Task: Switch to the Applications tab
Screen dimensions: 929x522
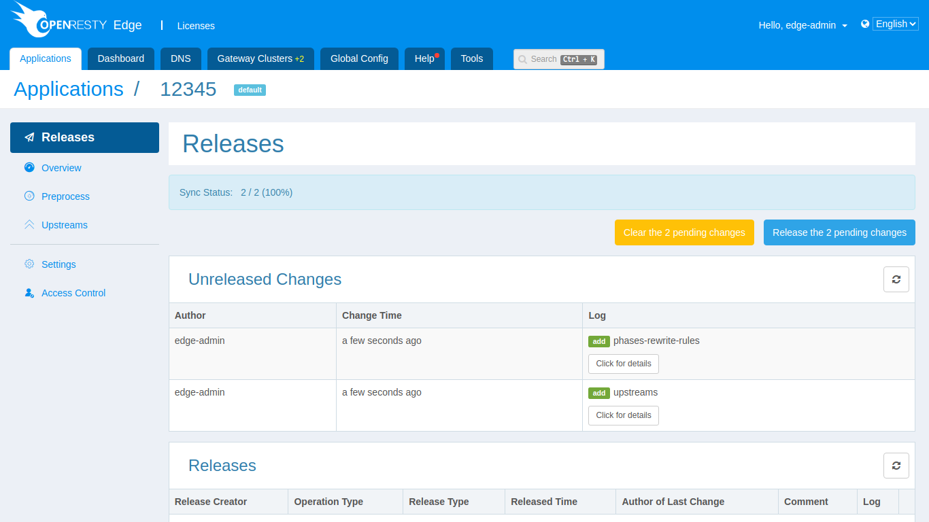Action: (46, 58)
